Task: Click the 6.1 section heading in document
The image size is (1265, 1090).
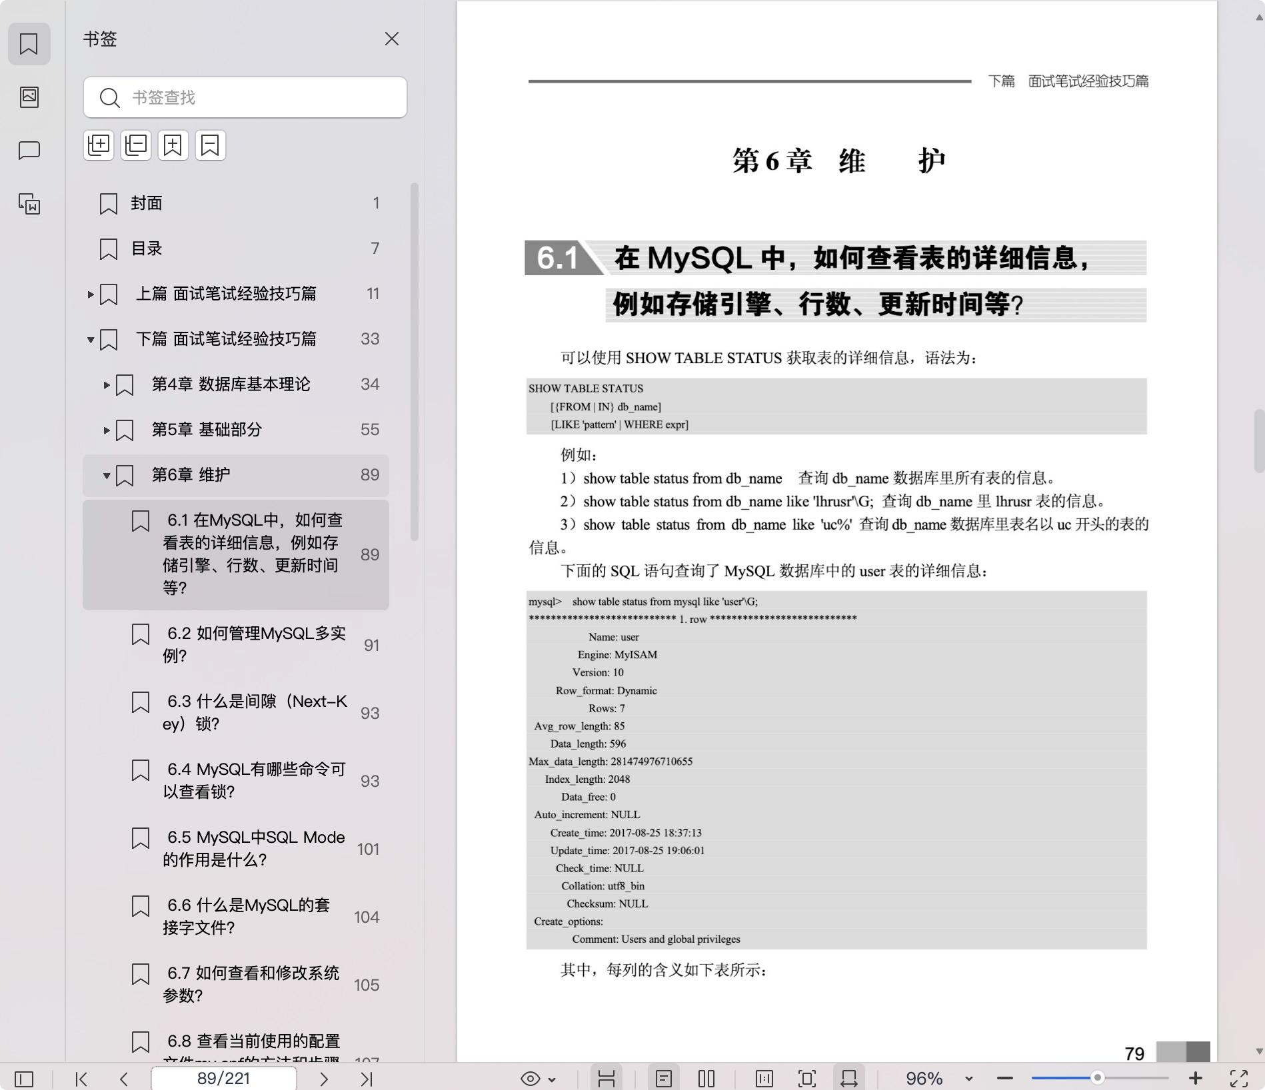Action: pos(836,280)
